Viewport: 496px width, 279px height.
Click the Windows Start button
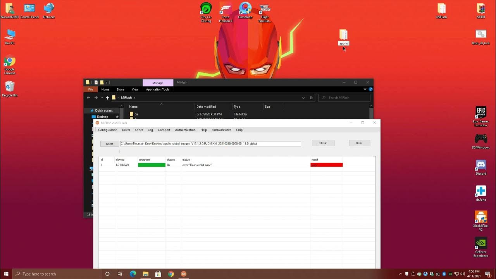(x=6, y=274)
